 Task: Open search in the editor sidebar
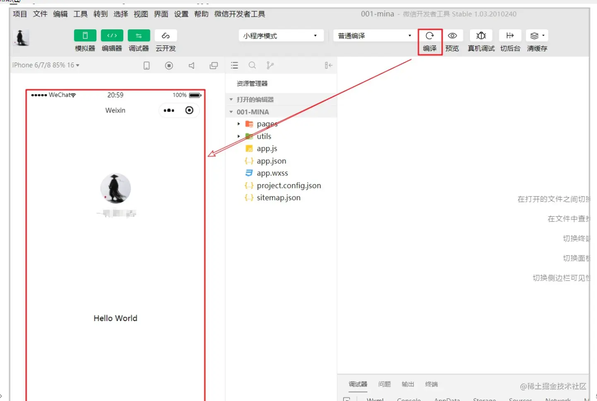(x=252, y=65)
